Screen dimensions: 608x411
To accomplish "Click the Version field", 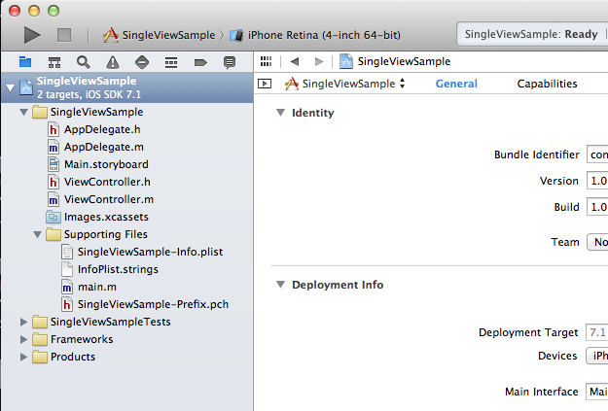I will (597, 181).
